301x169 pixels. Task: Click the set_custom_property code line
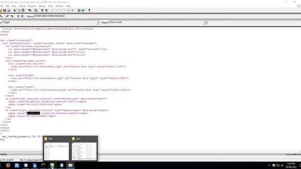coord(22,137)
